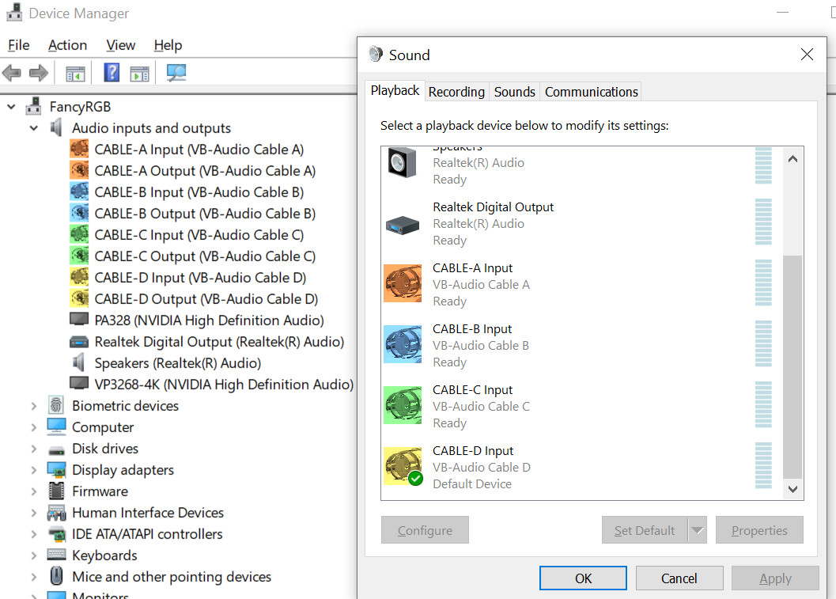This screenshot has width=836, height=599.
Task: Select Speakers speaker thumbnail in Sound playback list
Action: 402,162
